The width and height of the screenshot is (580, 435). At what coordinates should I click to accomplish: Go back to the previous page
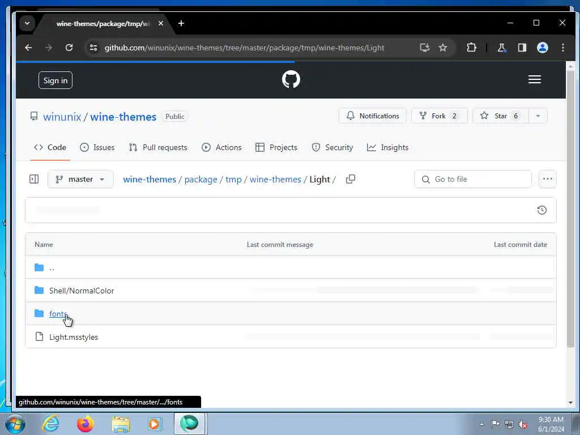tap(28, 48)
